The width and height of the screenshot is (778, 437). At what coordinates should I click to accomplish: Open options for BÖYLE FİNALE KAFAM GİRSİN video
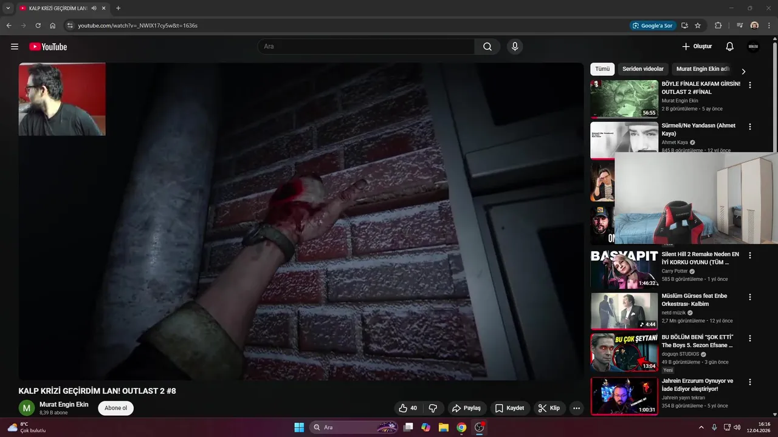pos(750,86)
